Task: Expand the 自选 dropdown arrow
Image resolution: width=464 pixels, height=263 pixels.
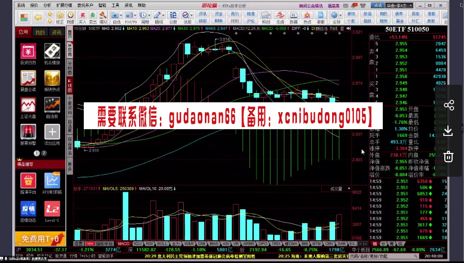Action: 121,15
